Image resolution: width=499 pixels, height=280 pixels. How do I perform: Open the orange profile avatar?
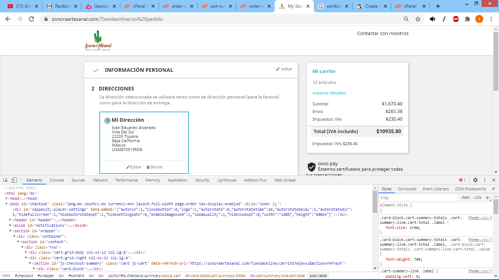479,19
